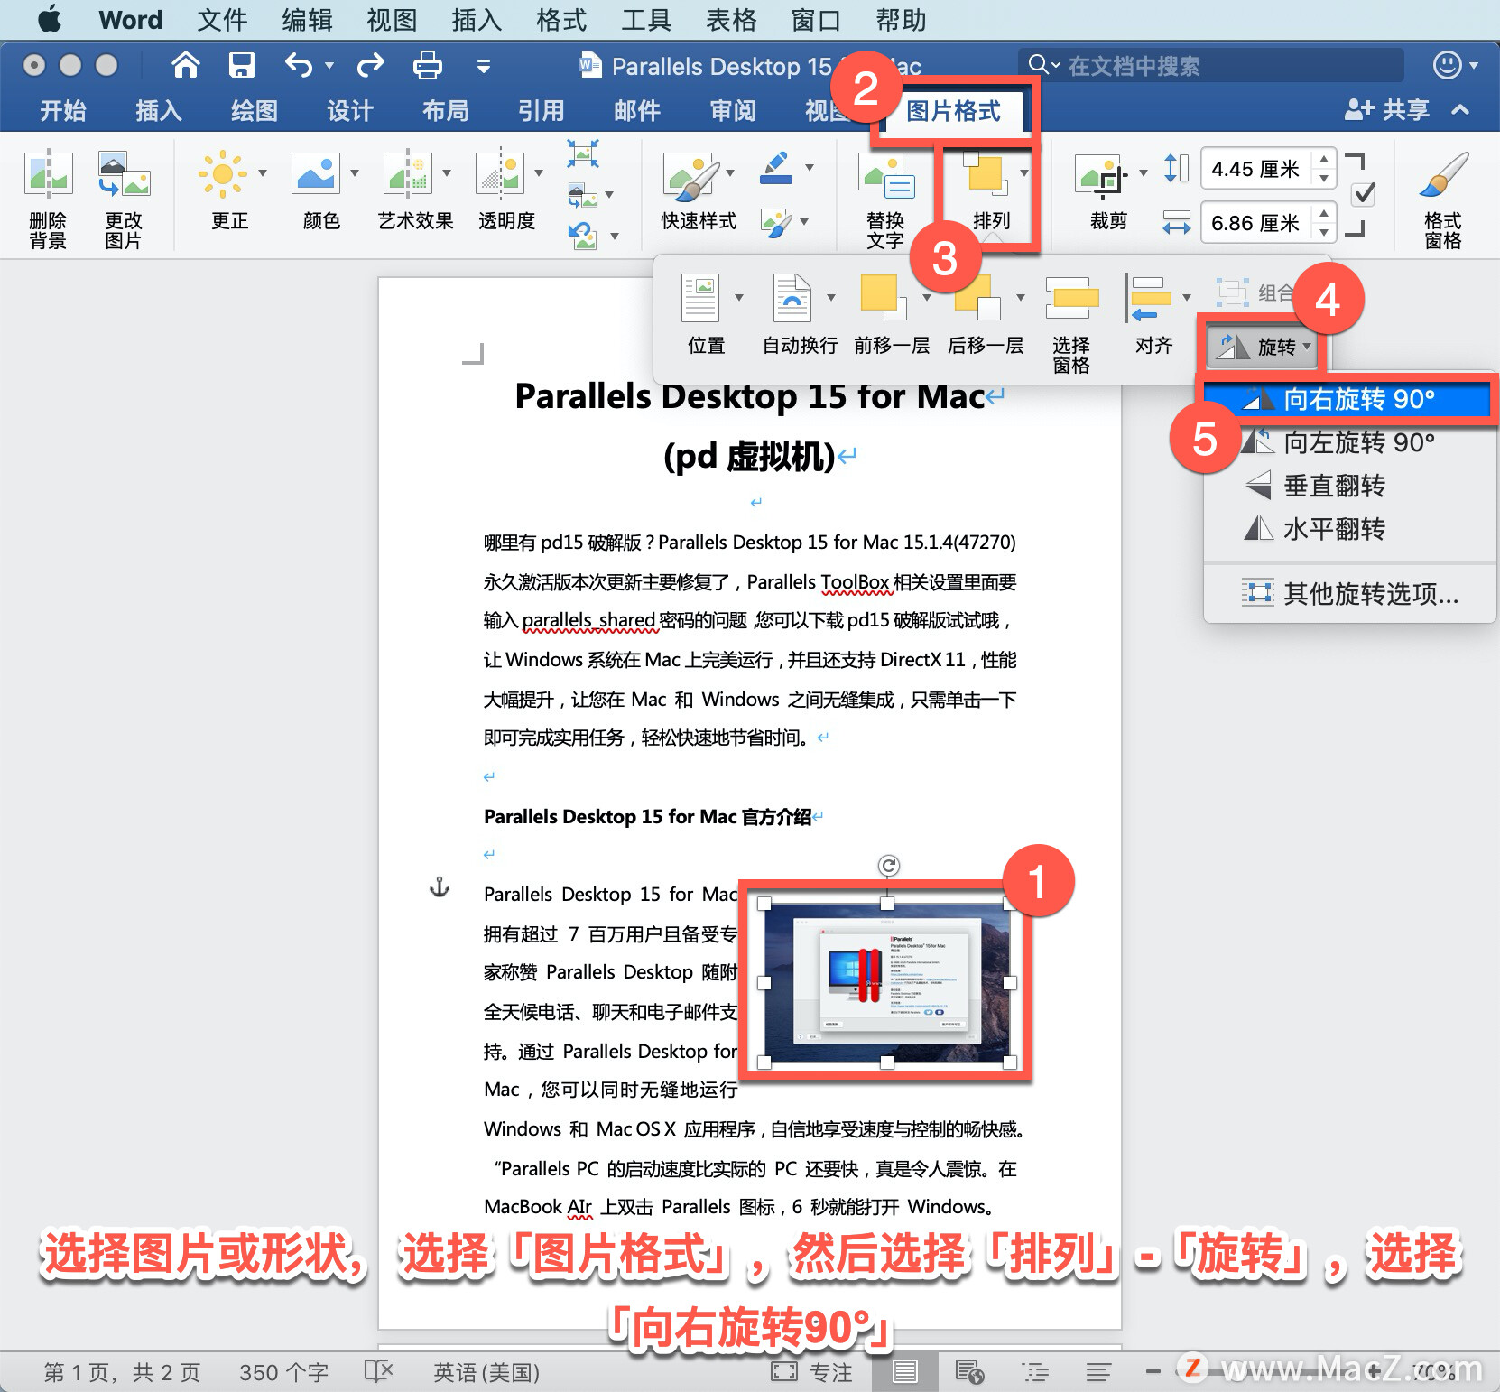This screenshot has width=1500, height=1392.
Task: Toggle the lock aspect ratio checkbox
Action: tap(1365, 194)
